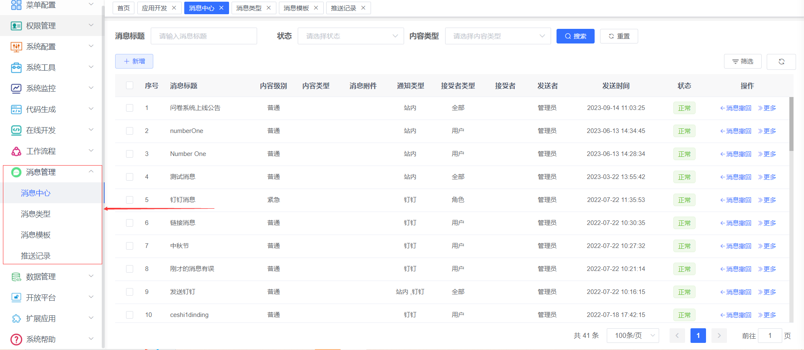
Task: Open the 状态 status dropdown
Action: [351, 36]
